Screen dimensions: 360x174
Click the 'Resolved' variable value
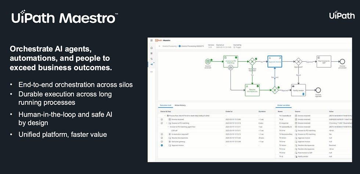click(332, 145)
